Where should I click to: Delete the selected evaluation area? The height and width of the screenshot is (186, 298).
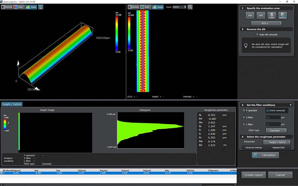click(272, 15)
